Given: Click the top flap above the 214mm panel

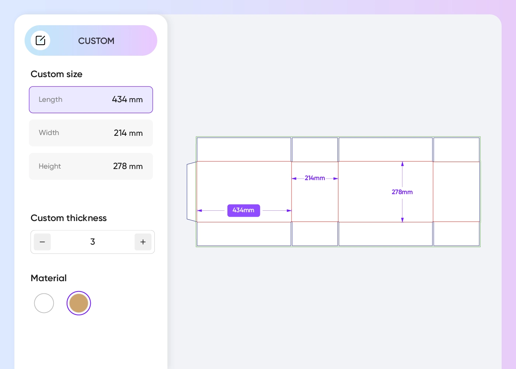Looking at the screenshot, I should click(x=315, y=149).
